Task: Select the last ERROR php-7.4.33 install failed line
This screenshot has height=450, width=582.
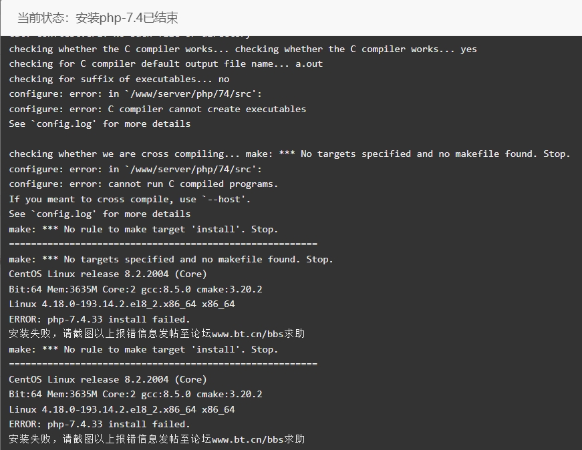Action: (100, 424)
